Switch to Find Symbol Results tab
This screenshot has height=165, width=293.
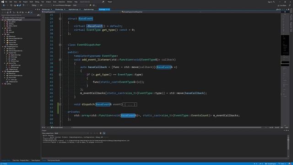point(54,160)
